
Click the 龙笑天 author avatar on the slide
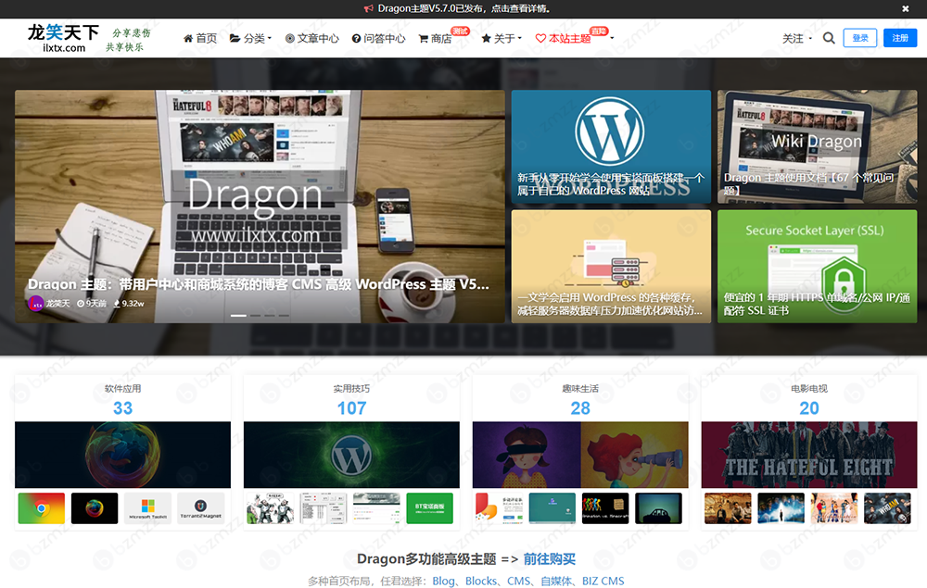(35, 304)
